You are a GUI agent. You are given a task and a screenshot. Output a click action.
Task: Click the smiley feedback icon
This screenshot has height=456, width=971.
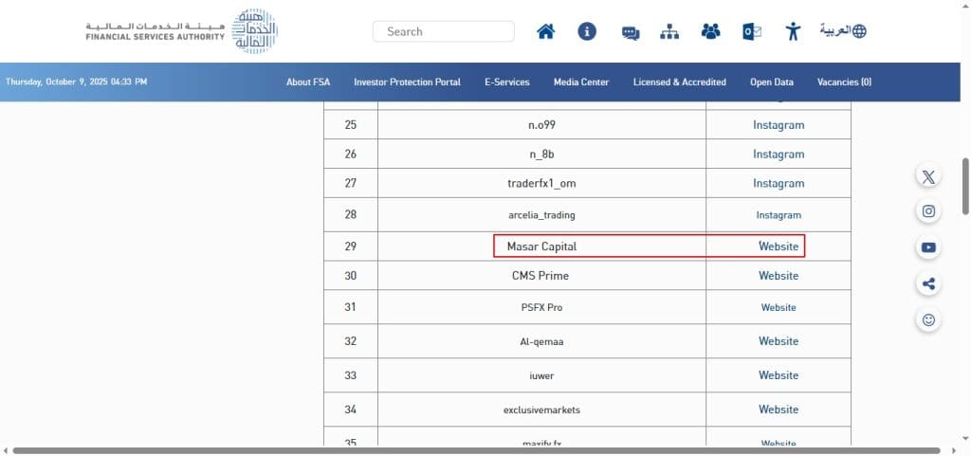coord(928,319)
